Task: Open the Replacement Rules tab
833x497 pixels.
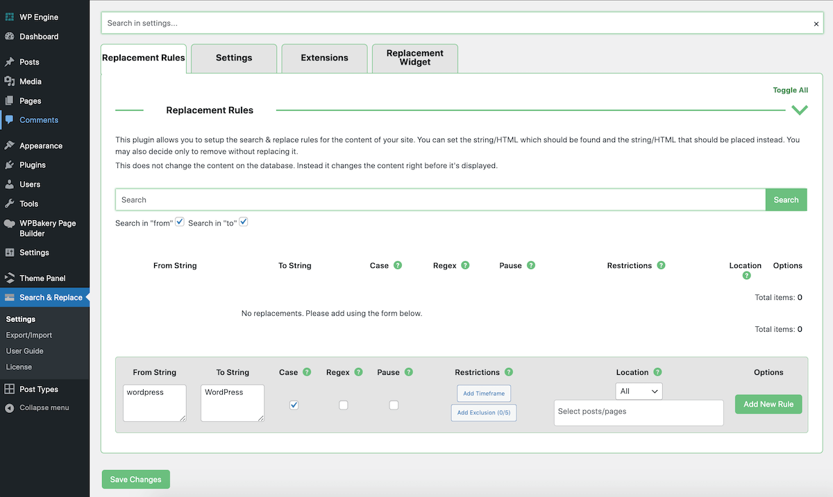Action: [x=144, y=58]
